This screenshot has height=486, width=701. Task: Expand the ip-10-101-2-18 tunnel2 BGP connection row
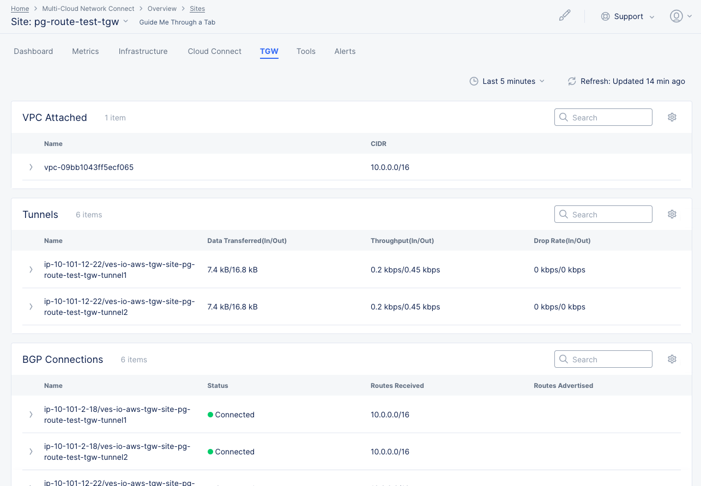[31, 452]
